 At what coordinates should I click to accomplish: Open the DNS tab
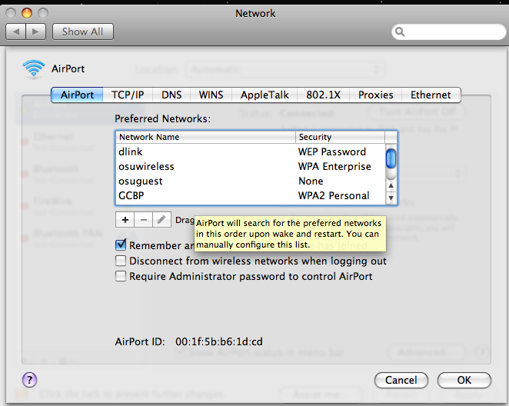(171, 95)
